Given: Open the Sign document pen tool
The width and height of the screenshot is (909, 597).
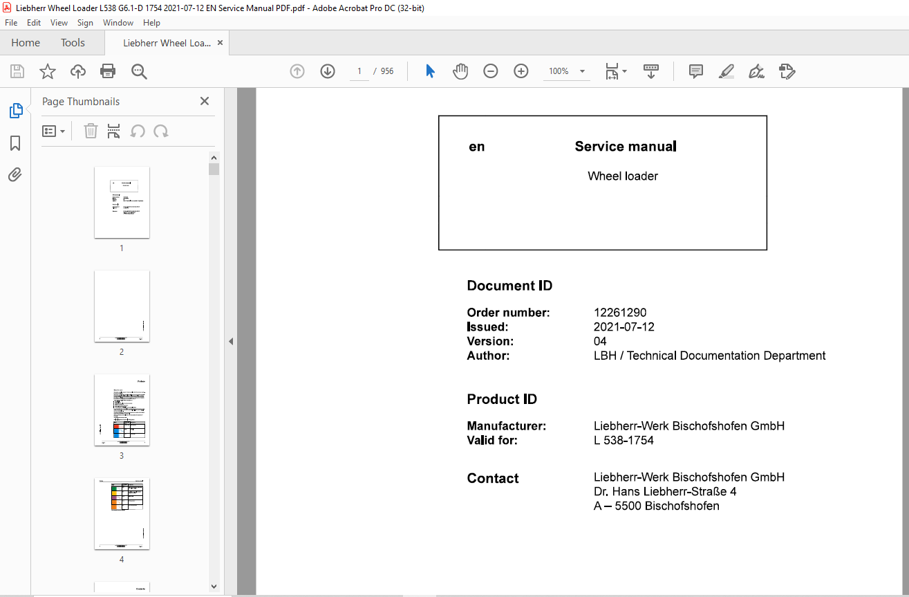Looking at the screenshot, I should (756, 71).
